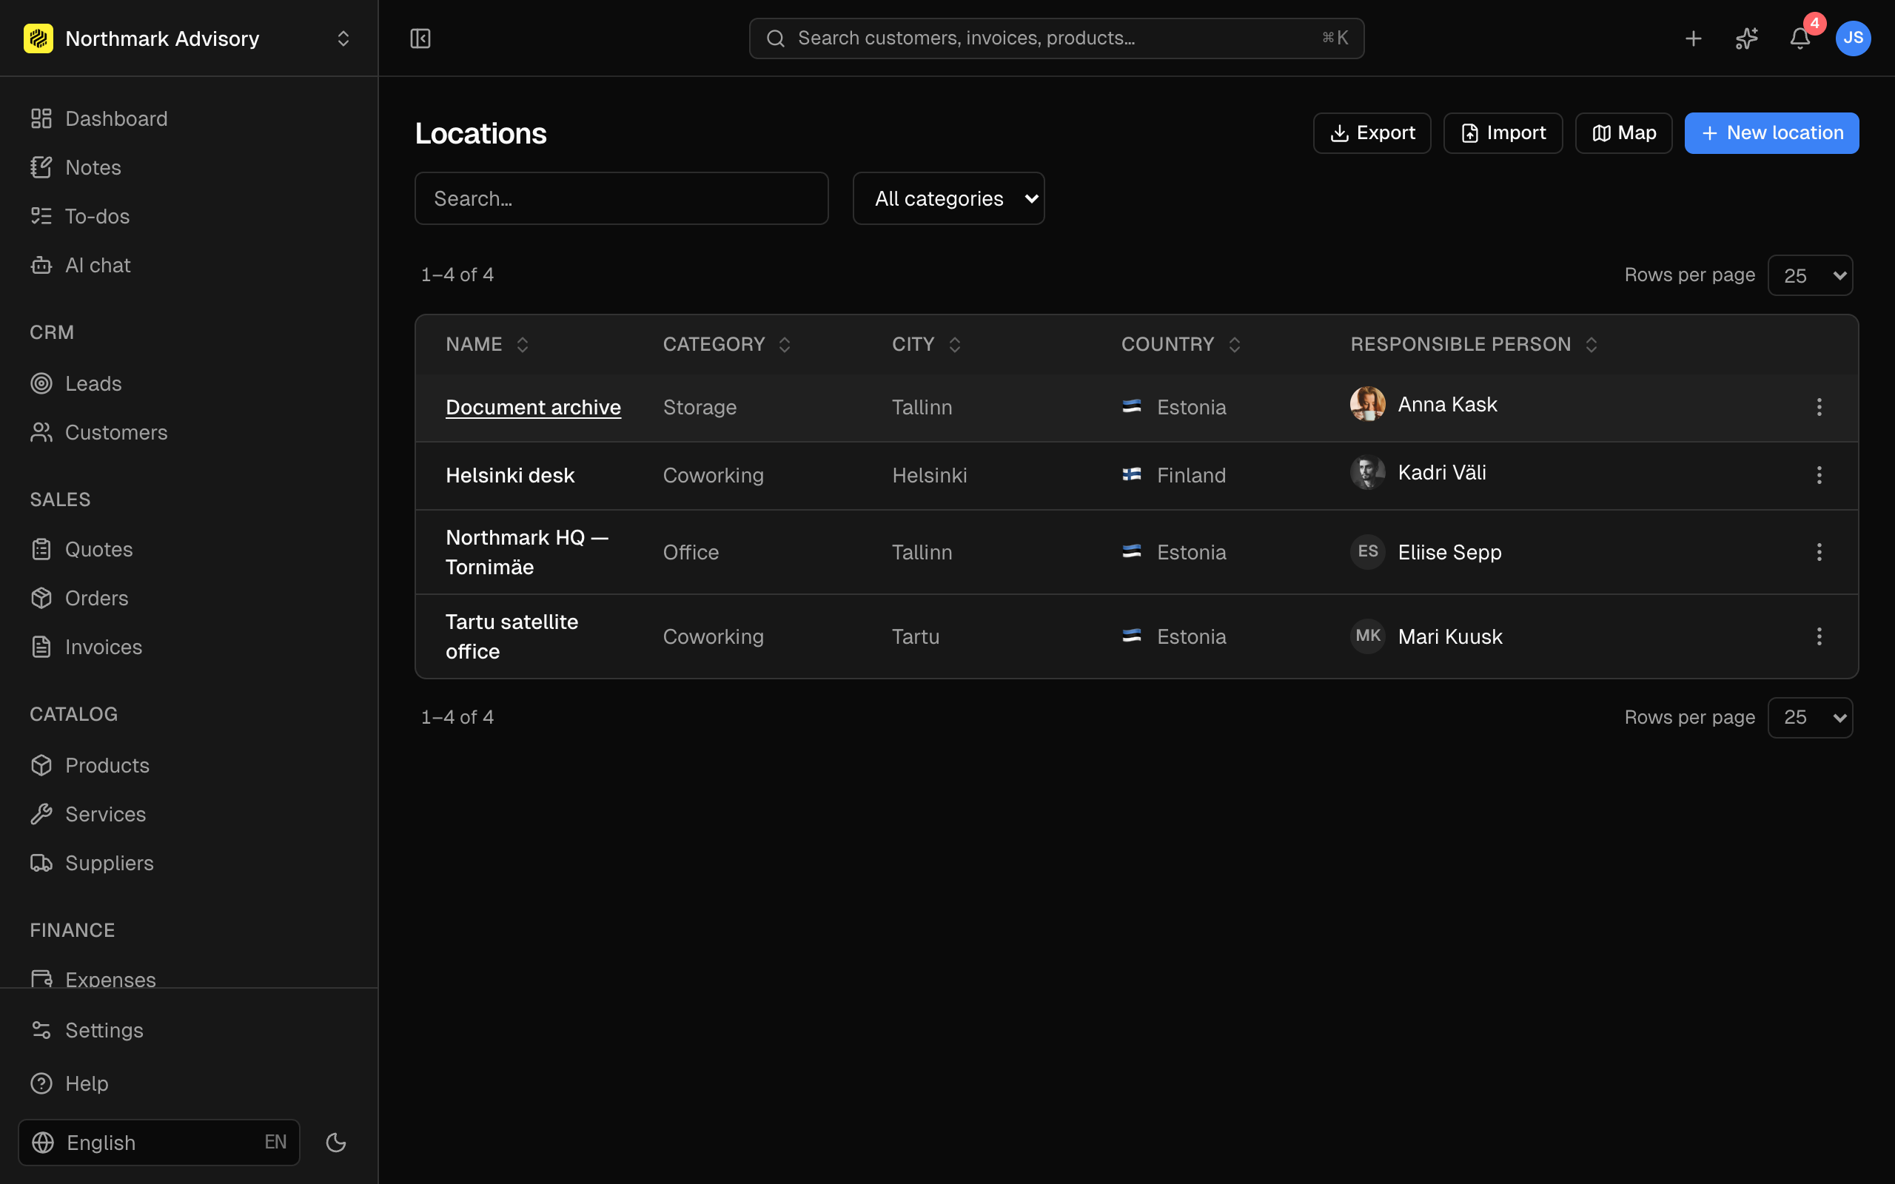Open the top Rows per page dropdown
The image size is (1895, 1184).
pos(1810,275)
